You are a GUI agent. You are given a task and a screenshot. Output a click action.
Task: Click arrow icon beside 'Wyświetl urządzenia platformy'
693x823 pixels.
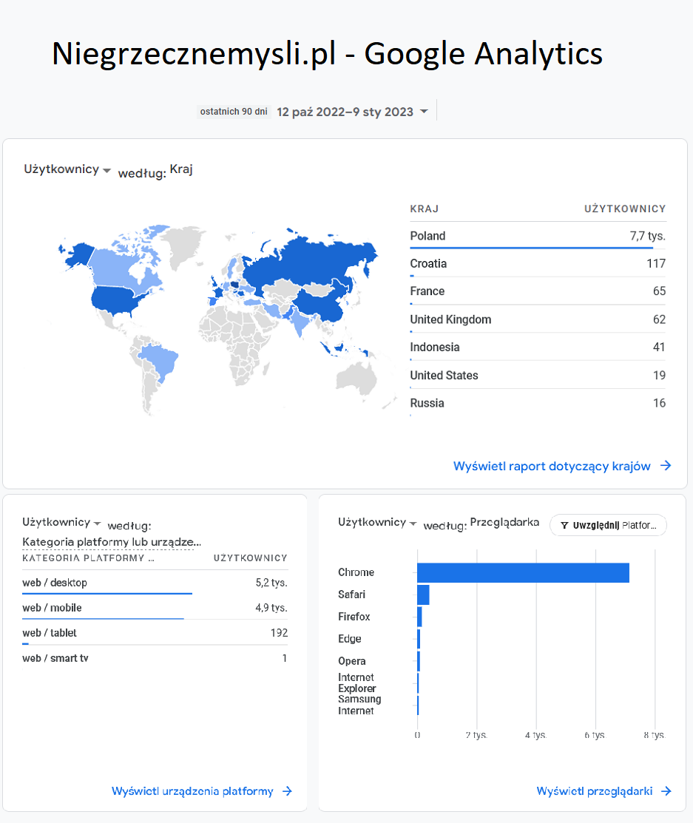coord(287,791)
